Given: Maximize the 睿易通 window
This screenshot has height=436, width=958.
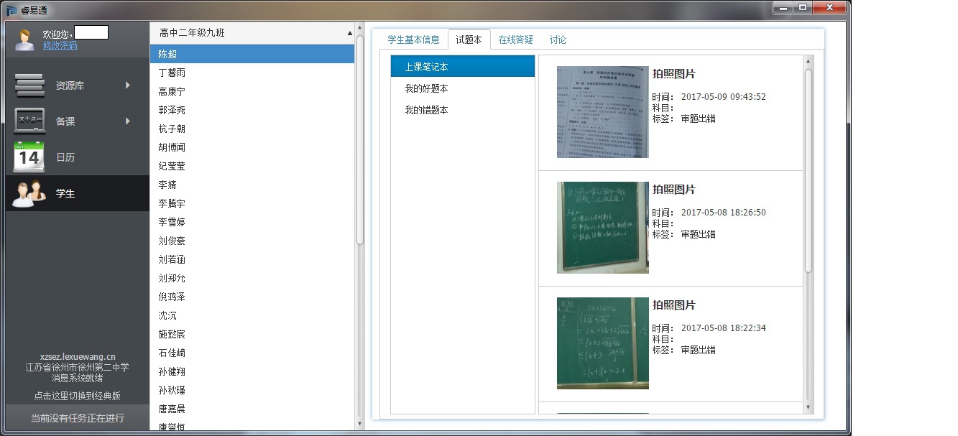Looking at the screenshot, I should 801,7.
